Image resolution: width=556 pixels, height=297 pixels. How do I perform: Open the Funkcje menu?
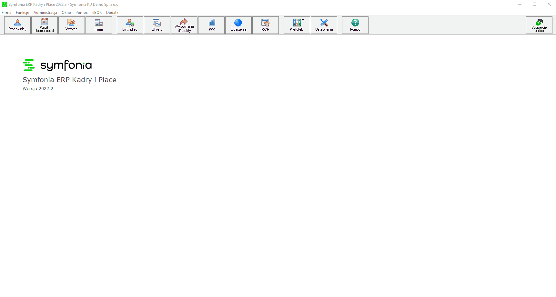[23, 13]
